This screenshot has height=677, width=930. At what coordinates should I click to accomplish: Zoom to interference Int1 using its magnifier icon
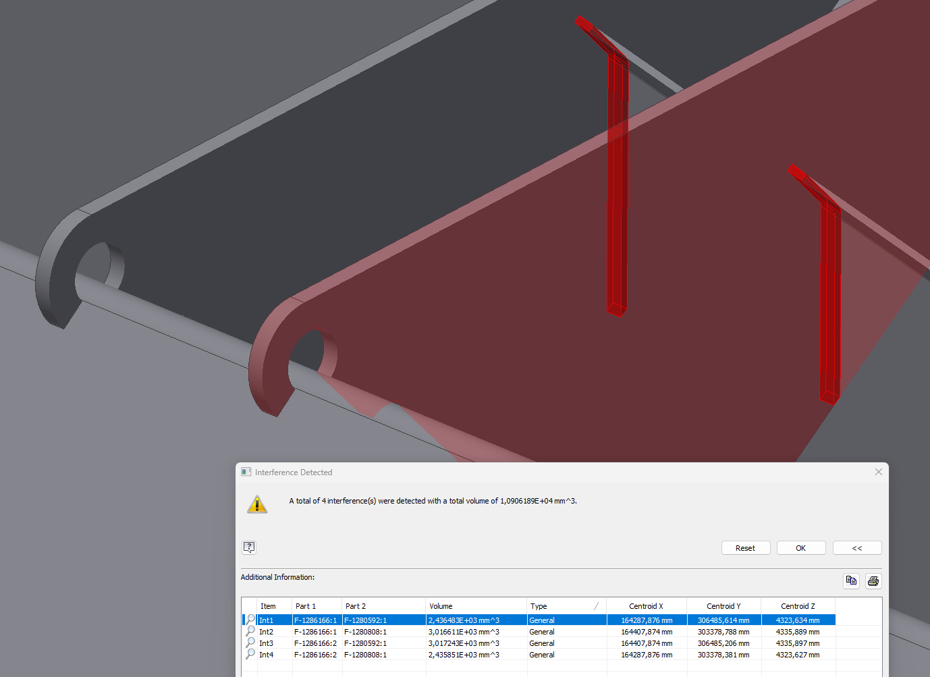(249, 620)
